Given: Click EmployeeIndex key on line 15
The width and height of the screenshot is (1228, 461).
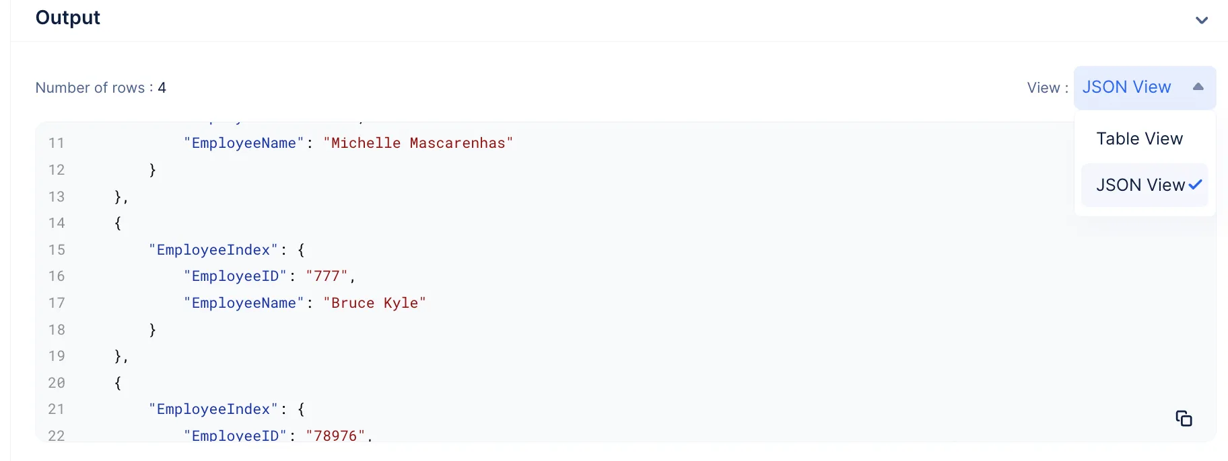Looking at the screenshot, I should tap(213, 250).
